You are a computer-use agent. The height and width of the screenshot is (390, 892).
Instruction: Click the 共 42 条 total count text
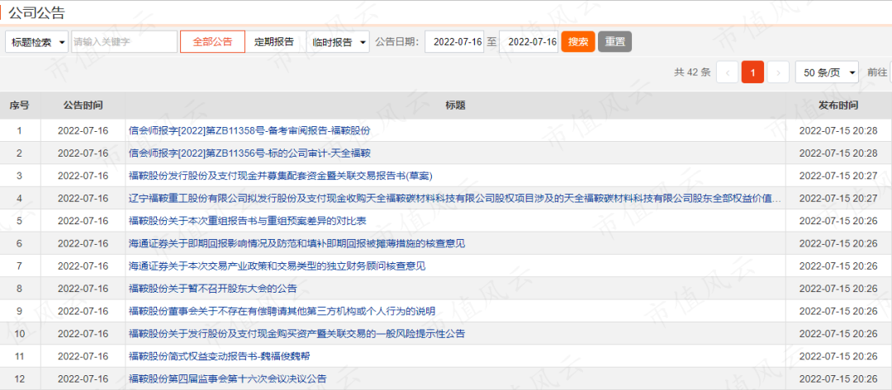tap(692, 72)
